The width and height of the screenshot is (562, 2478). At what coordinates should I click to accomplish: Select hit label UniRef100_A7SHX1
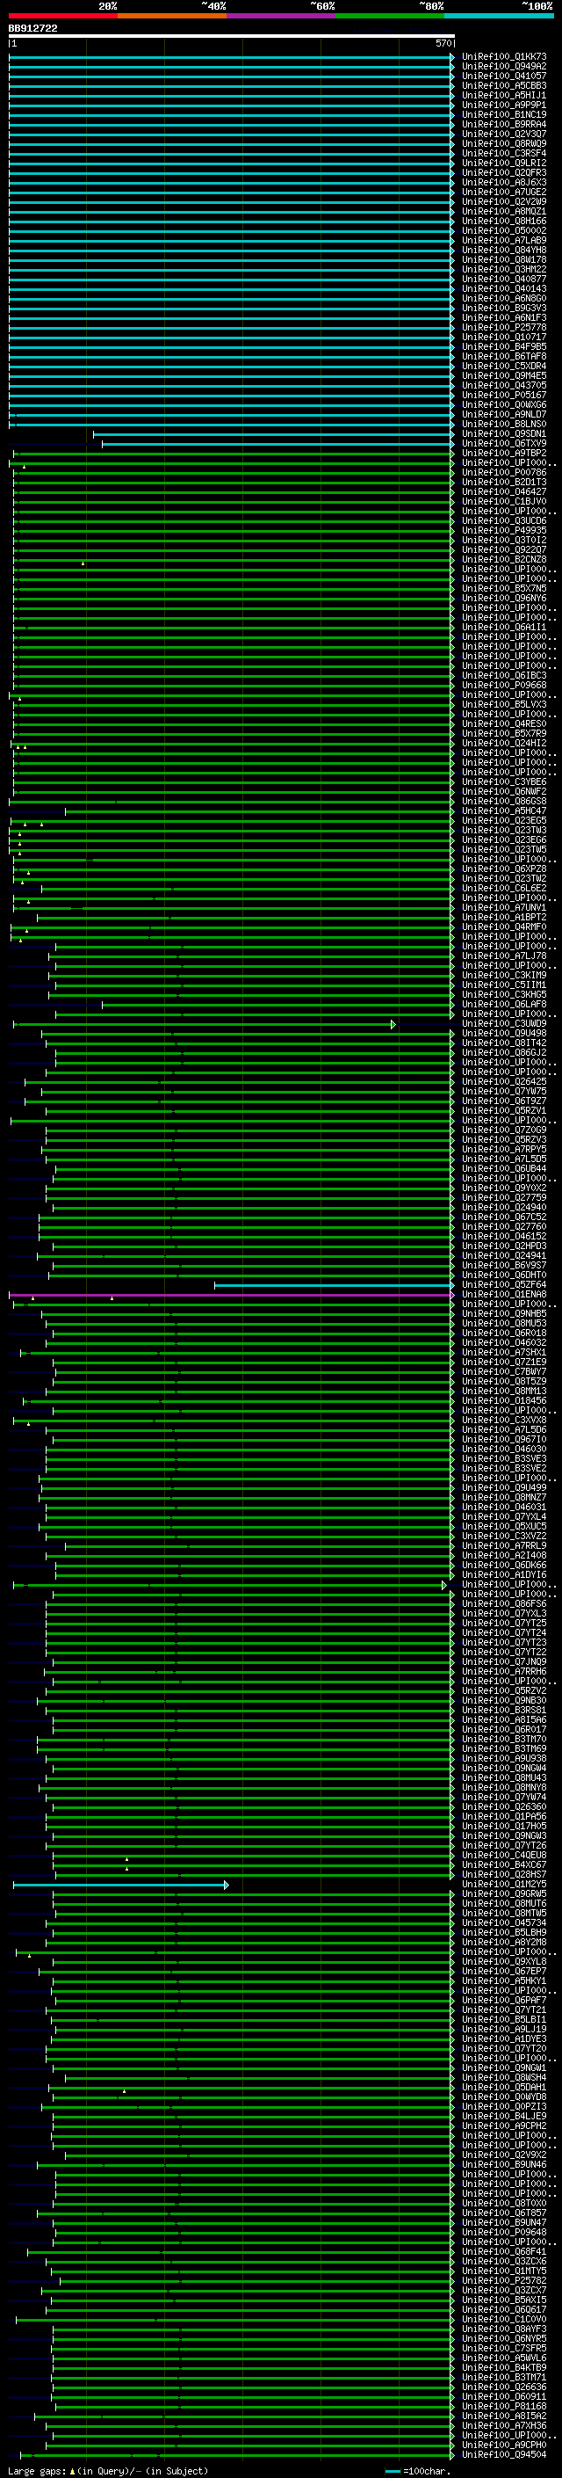pos(503,1353)
